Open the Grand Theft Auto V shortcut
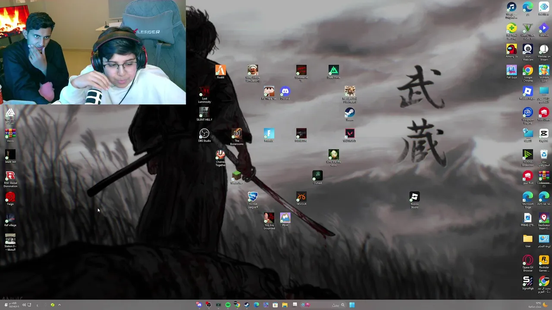552x310 pixels. point(528,31)
